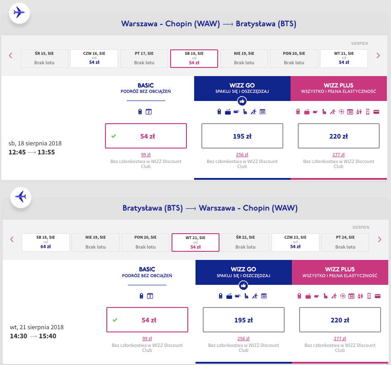391x365 pixels.
Task: Click the airplane icon for Bratysława–Warszawa flight
Action: click(21, 197)
